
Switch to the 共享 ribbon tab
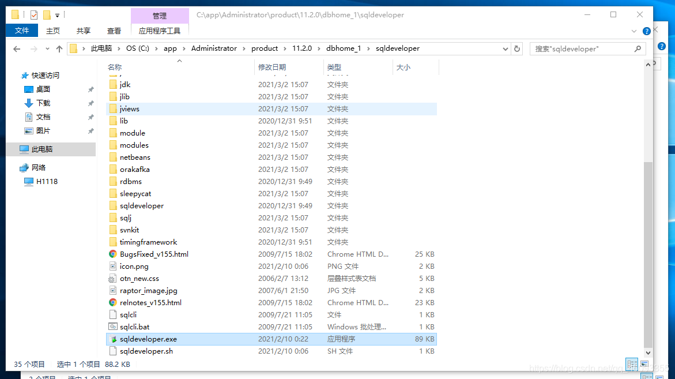tap(84, 31)
